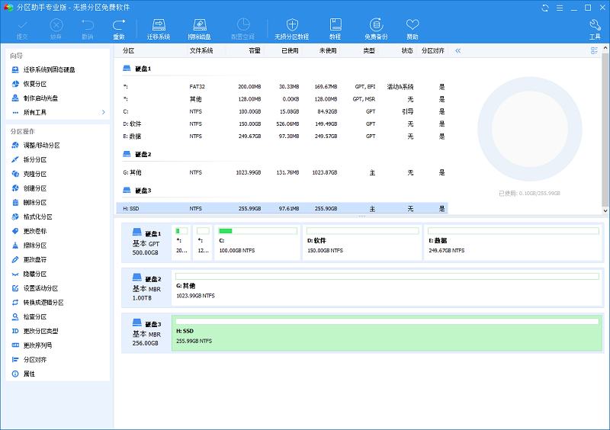Open the 工具 wrench menu
The image size is (610, 430).
pyautogui.click(x=595, y=29)
